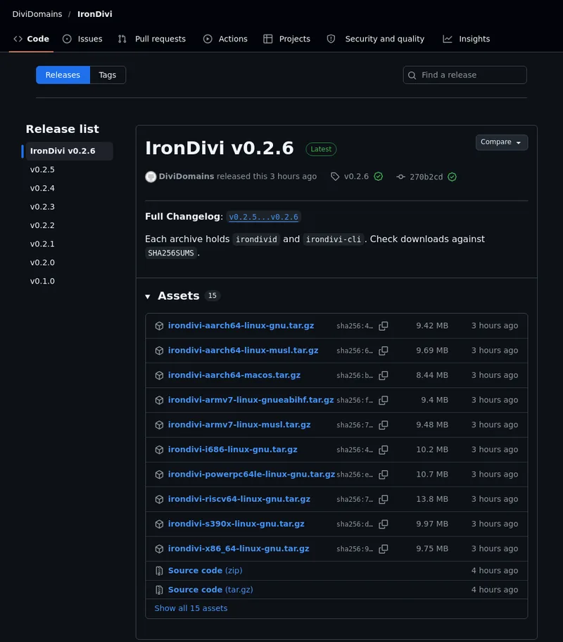
Task: Select v0.2.2 in release list
Action: pos(42,225)
